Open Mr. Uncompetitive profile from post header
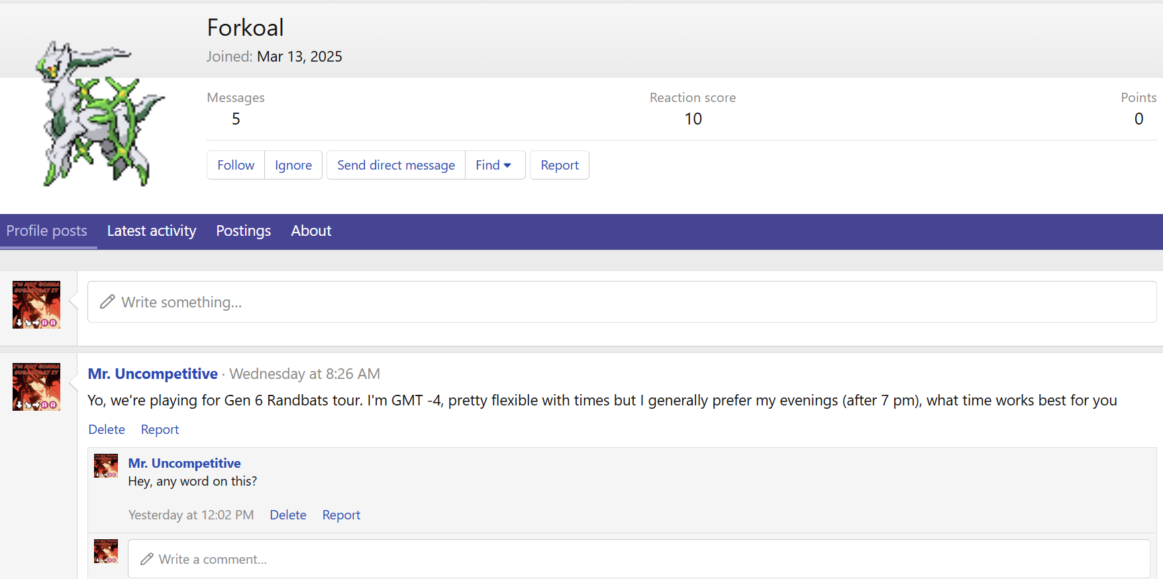 click(x=153, y=374)
